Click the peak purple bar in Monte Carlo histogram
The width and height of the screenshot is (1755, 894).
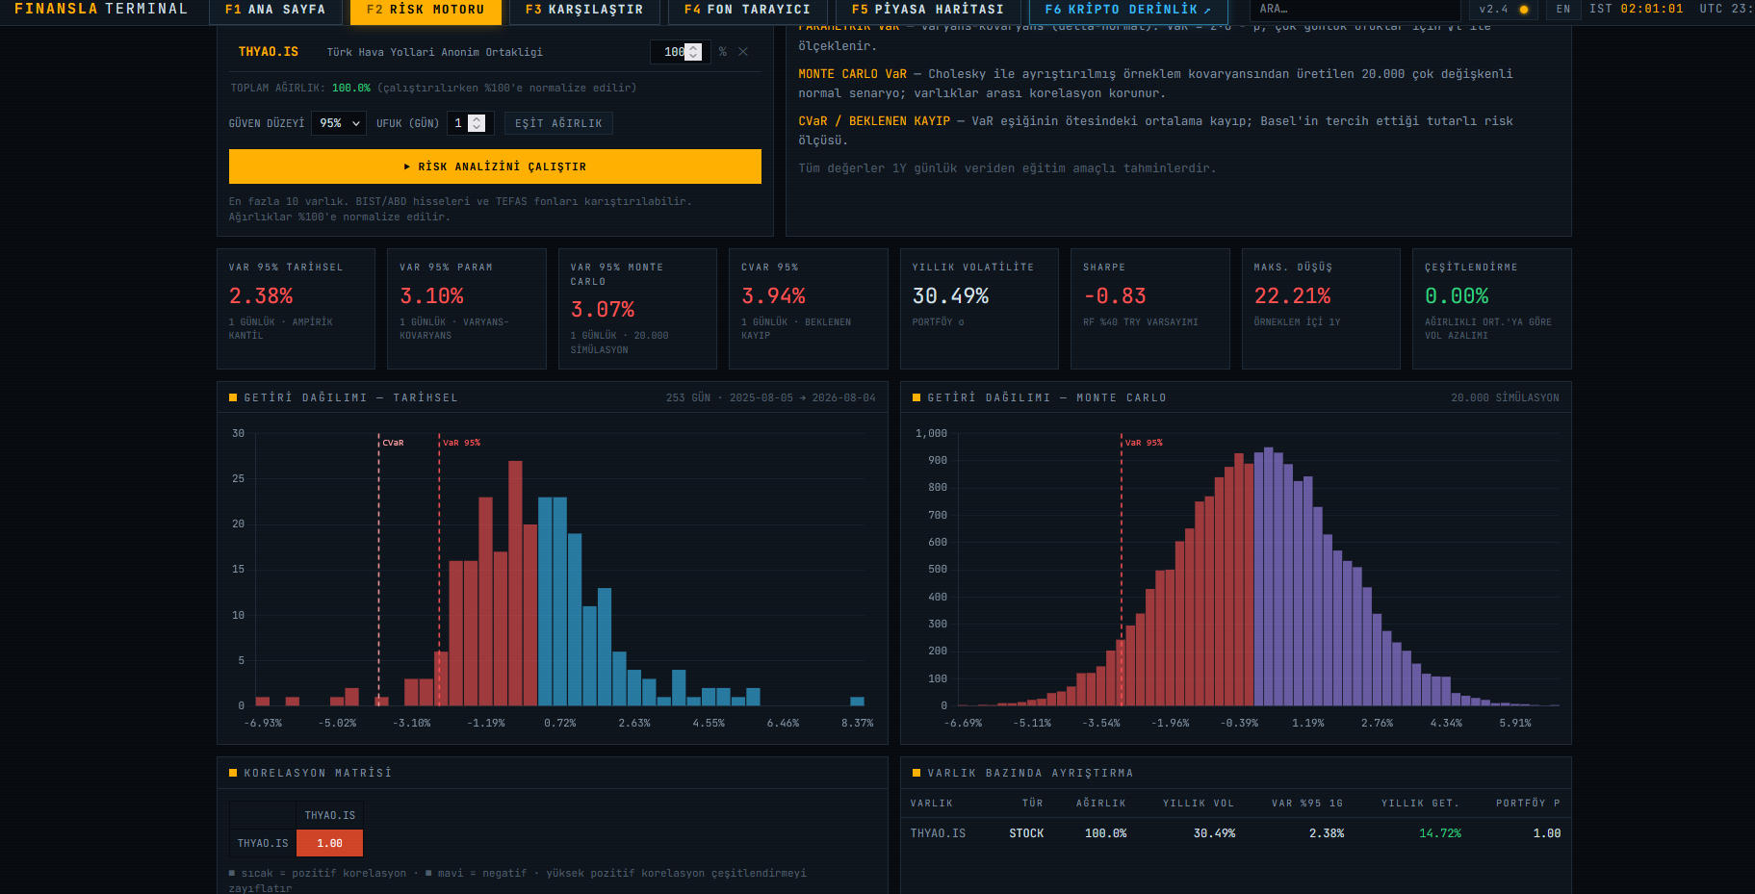click(1268, 576)
